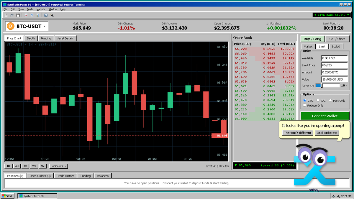Click the red rising line chart icon

[26, 15]
